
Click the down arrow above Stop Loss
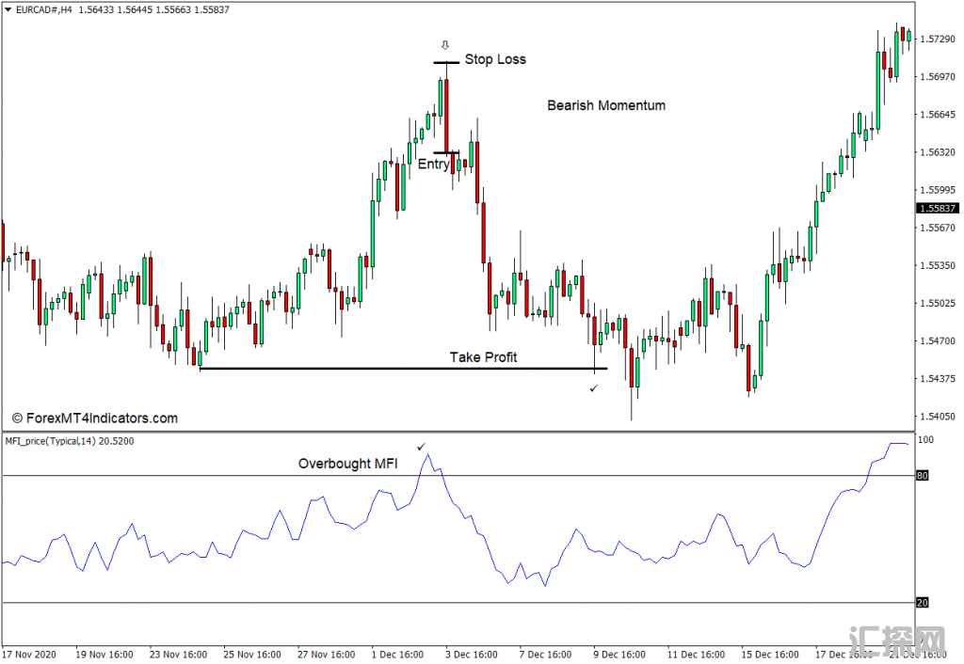[x=445, y=45]
